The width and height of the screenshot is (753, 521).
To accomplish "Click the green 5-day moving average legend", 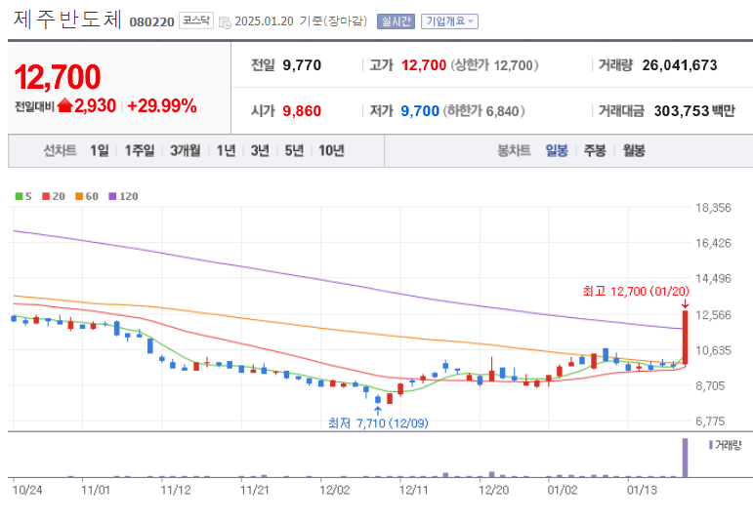I will (23, 196).
